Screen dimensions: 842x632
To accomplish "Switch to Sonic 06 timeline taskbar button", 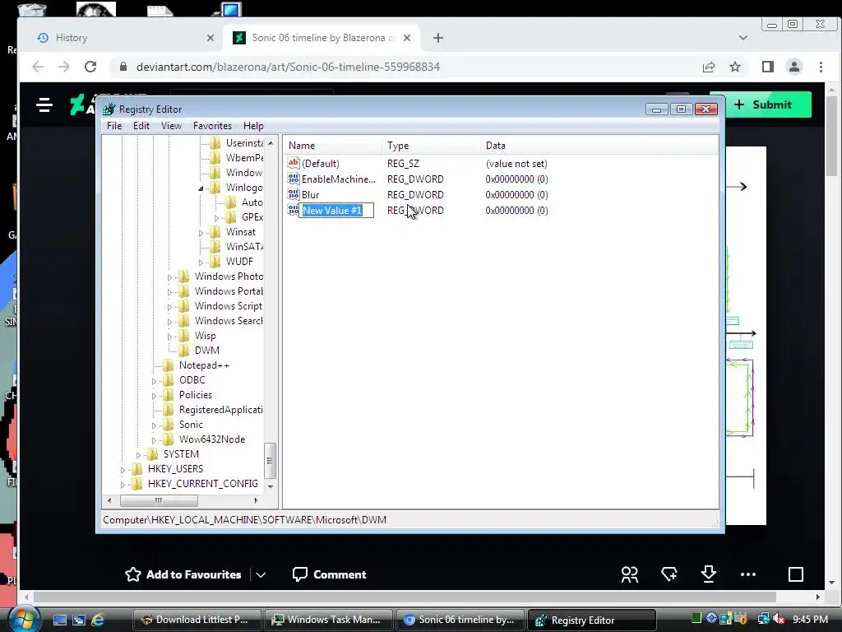I will coord(460,620).
